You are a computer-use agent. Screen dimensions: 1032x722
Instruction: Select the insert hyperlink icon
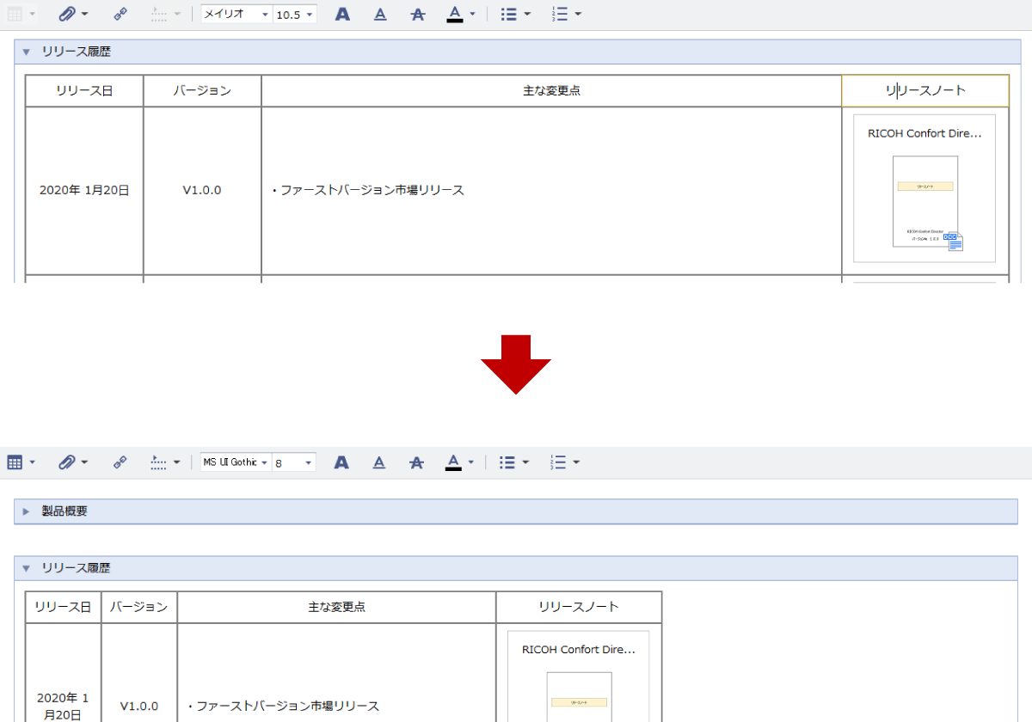coord(120,13)
